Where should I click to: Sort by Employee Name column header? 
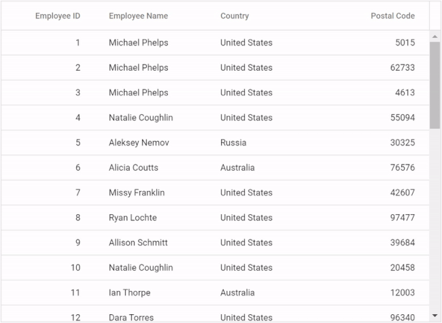pyautogui.click(x=139, y=16)
